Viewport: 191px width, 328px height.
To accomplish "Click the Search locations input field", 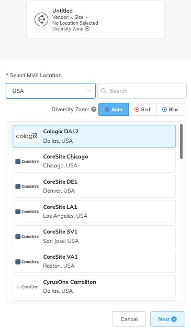I will tap(142, 91).
